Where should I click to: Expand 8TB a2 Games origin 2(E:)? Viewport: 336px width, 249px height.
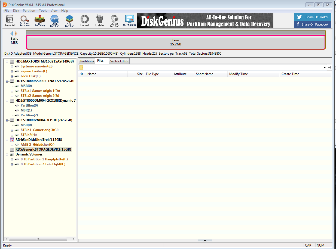coord(12,96)
